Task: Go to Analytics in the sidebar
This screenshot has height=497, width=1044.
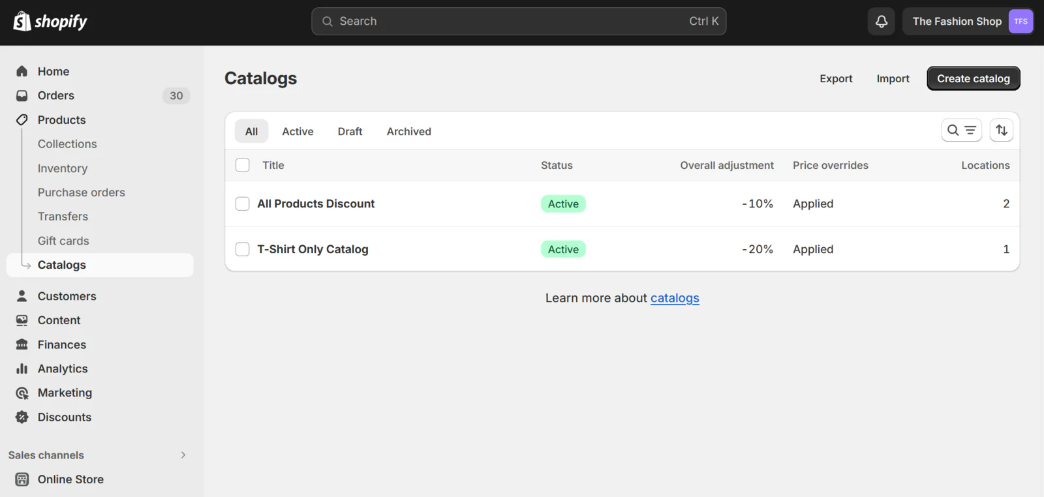Action: (x=62, y=369)
